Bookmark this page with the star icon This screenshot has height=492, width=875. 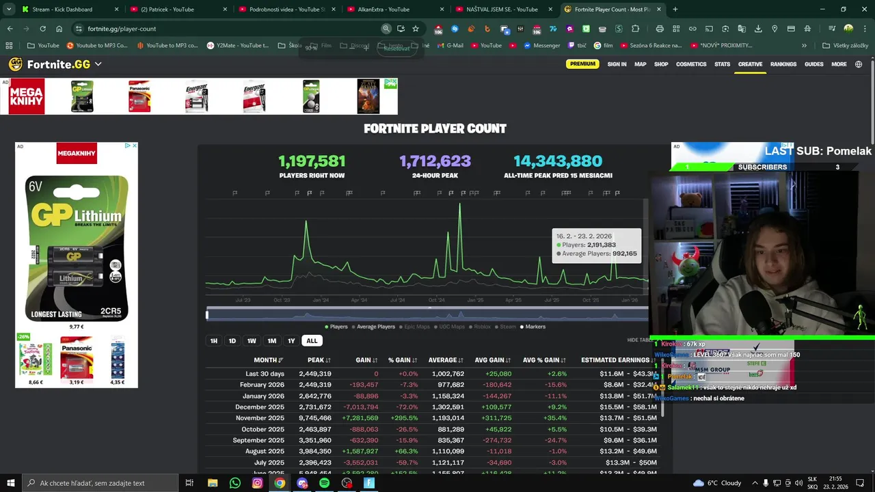coord(415,29)
